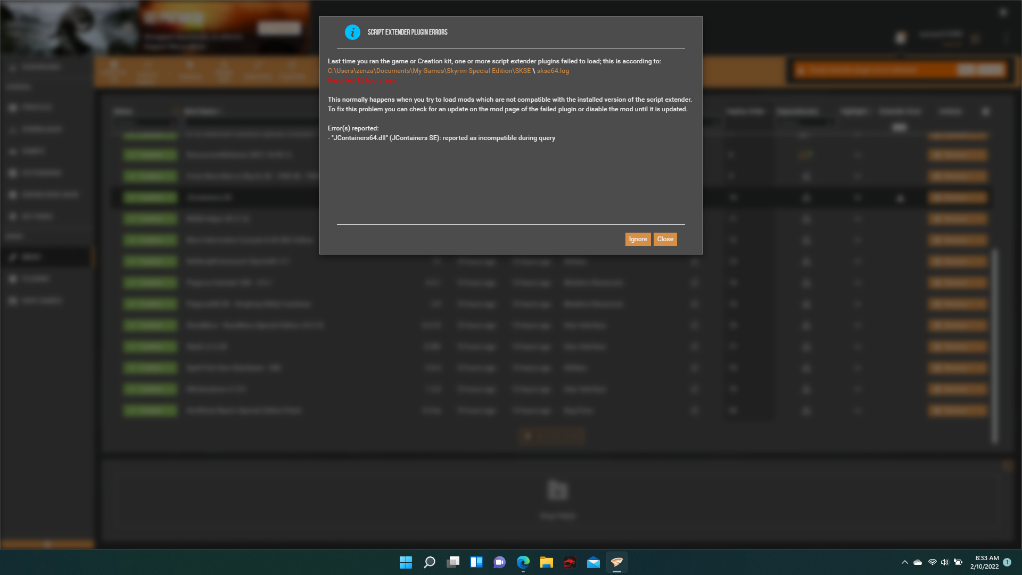Open the OneDrive cloud tray icon
The height and width of the screenshot is (575, 1022).
[x=918, y=562]
